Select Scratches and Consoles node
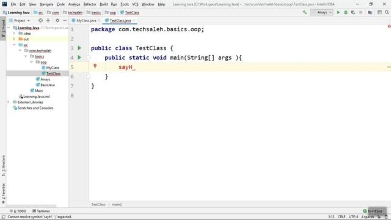This screenshot has height=220, width=391. pos(35,108)
